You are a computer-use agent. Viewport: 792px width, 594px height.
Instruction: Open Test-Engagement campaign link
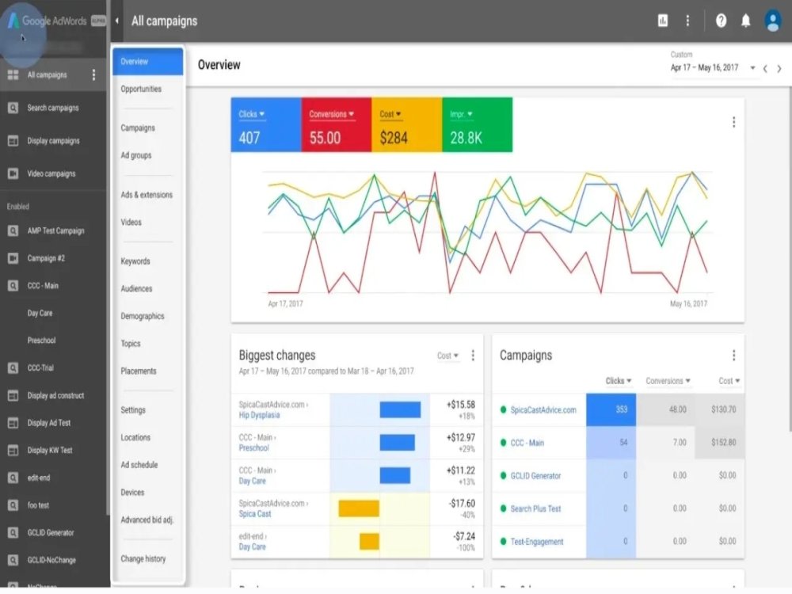[x=536, y=542]
